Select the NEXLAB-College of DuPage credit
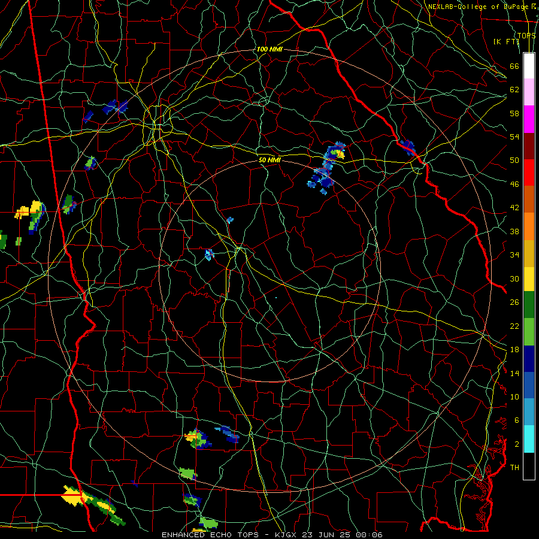The image size is (539, 539). click(x=478, y=7)
